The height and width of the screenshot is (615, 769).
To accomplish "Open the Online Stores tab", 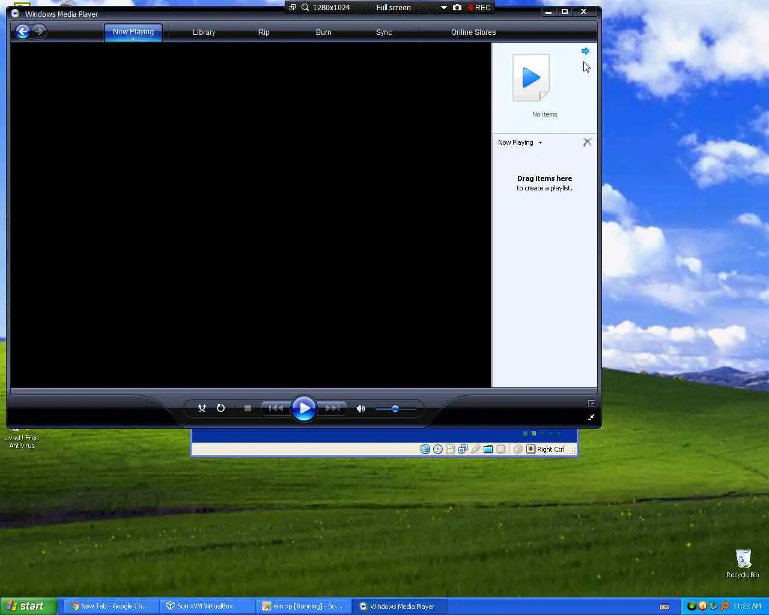I will tap(473, 32).
